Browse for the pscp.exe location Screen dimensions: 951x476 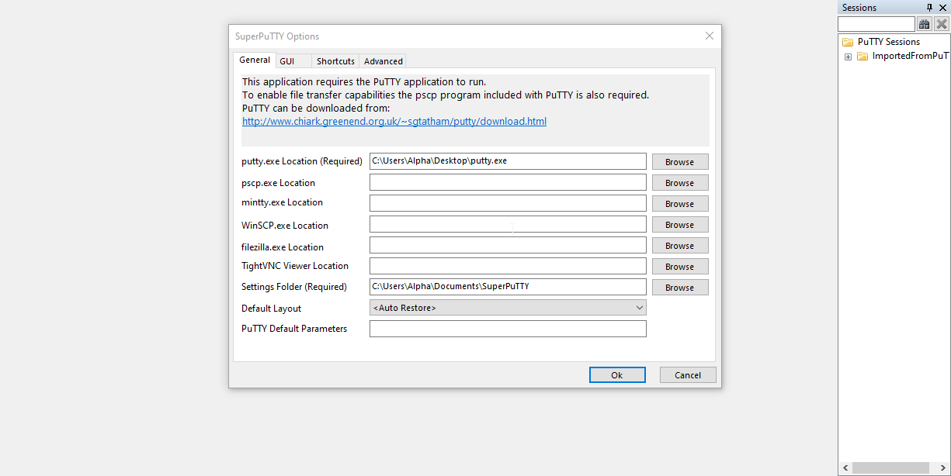tap(679, 182)
